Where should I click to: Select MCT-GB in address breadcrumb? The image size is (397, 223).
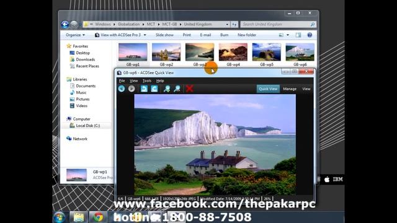click(x=169, y=24)
